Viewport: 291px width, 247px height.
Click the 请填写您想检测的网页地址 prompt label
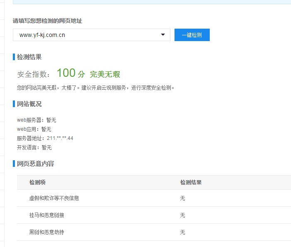point(47,21)
